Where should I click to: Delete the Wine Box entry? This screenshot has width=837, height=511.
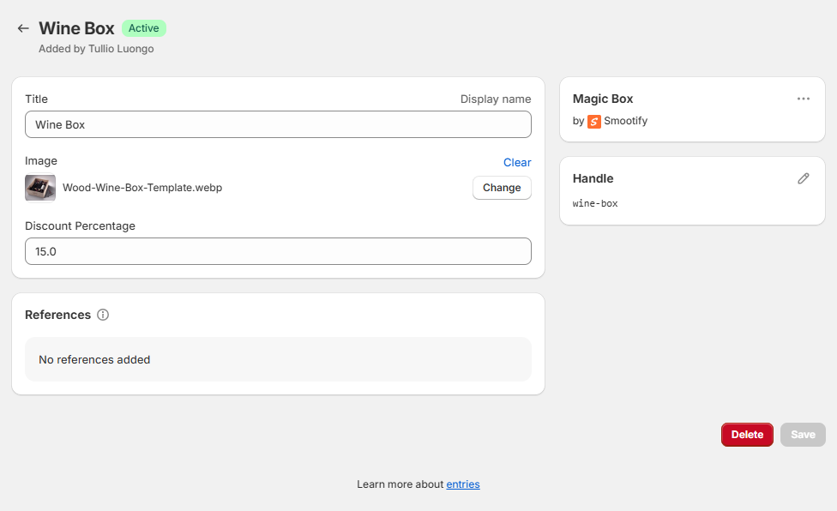746,435
